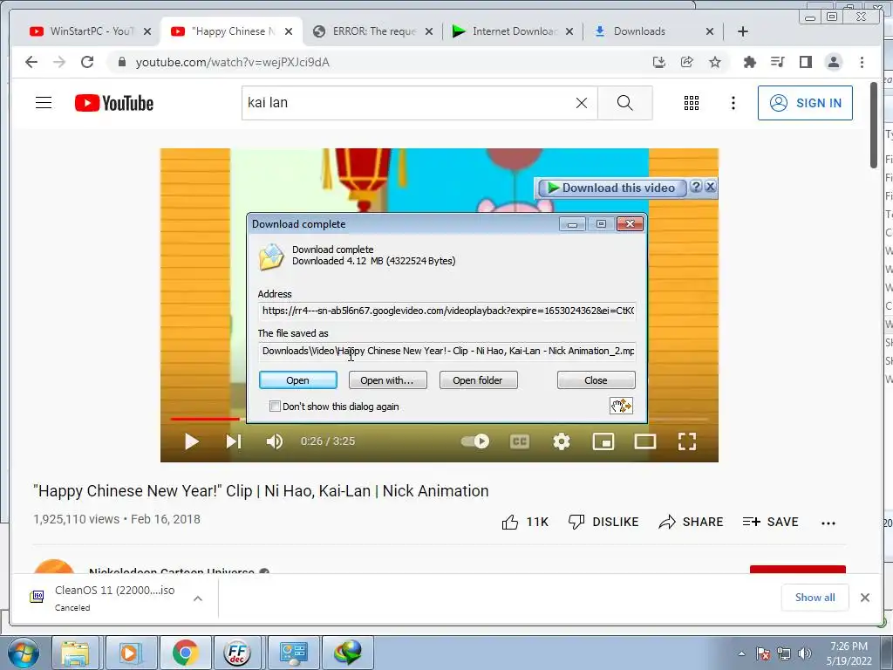Open Chrome's three-dot menu

[x=862, y=62]
